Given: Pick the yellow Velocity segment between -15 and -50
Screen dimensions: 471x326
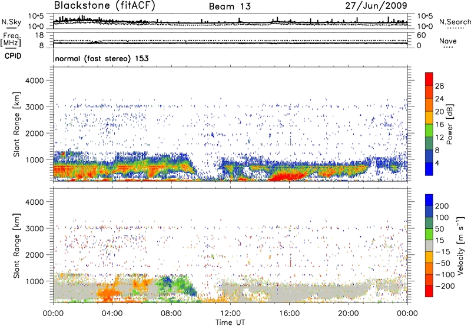Looking at the screenshot, I should tap(429, 257).
